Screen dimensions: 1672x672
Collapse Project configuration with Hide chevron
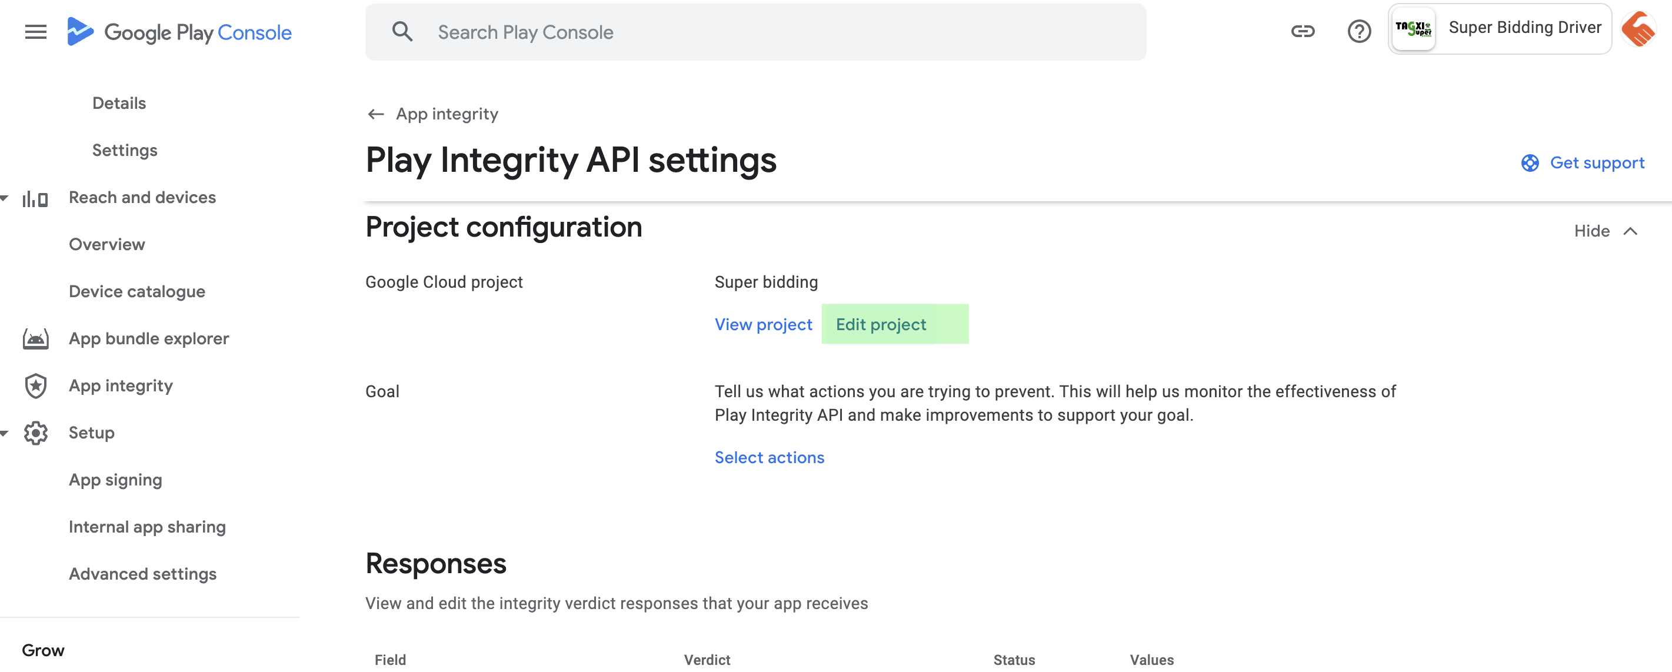pos(1630,231)
